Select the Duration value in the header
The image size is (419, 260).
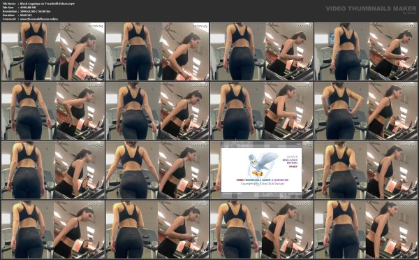click(x=26, y=15)
